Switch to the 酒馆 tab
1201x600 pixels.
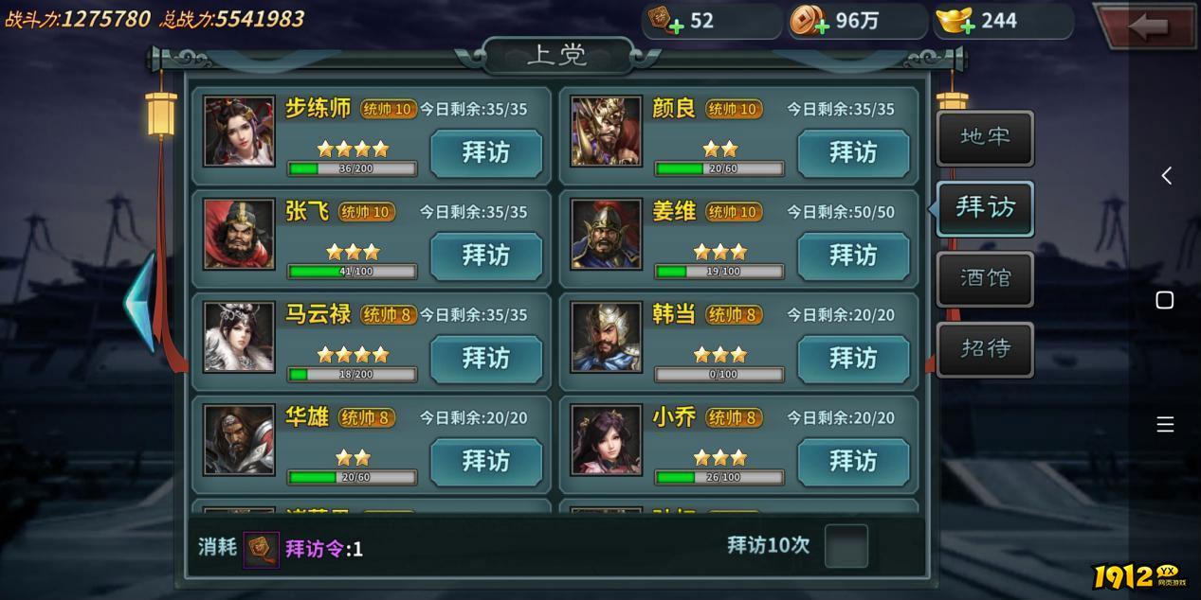point(985,278)
